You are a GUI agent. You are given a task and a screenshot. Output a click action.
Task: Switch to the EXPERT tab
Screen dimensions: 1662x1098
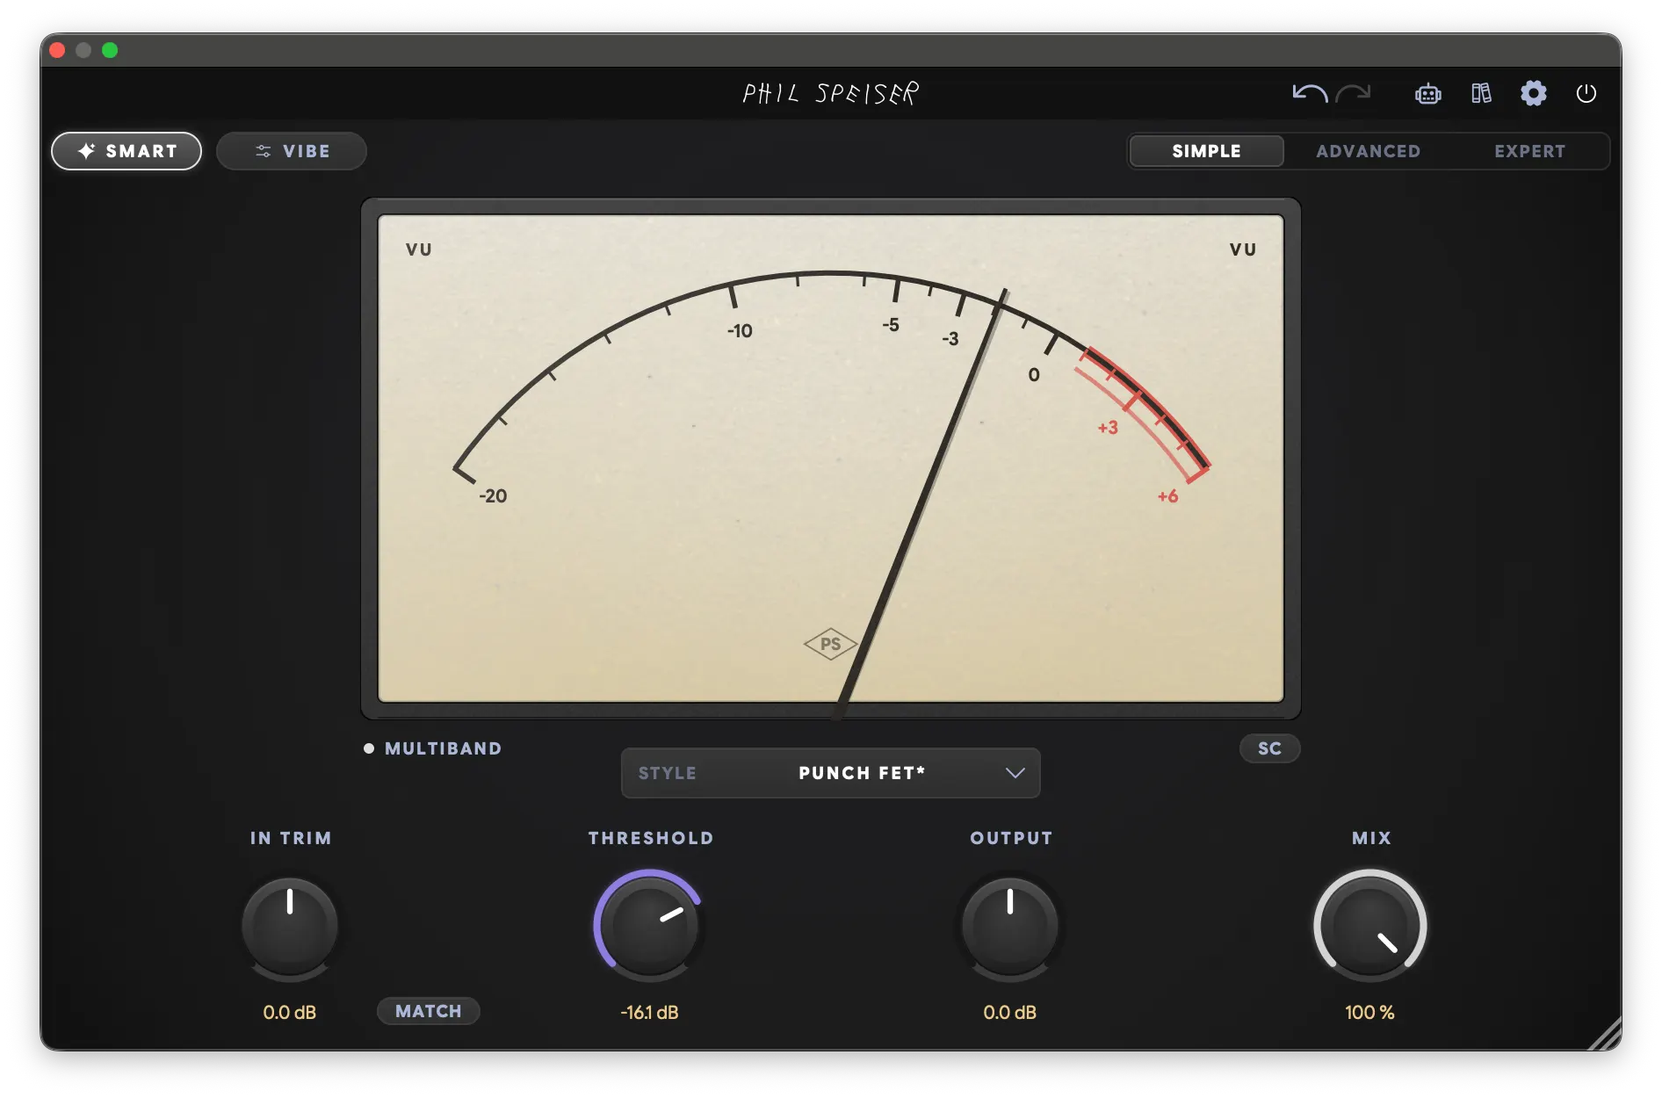1529,151
